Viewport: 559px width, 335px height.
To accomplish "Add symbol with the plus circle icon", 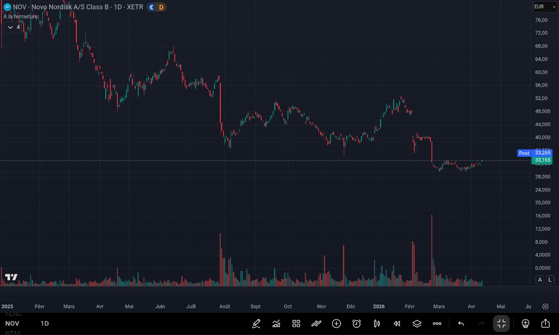I will point(336,323).
